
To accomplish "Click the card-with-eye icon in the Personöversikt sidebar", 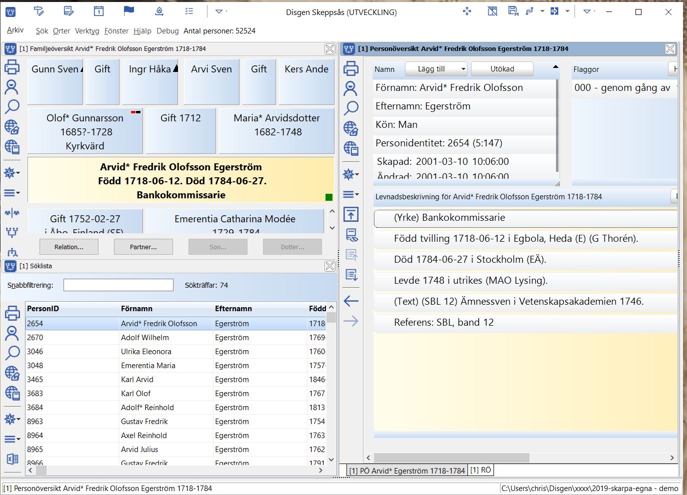I will [351, 235].
